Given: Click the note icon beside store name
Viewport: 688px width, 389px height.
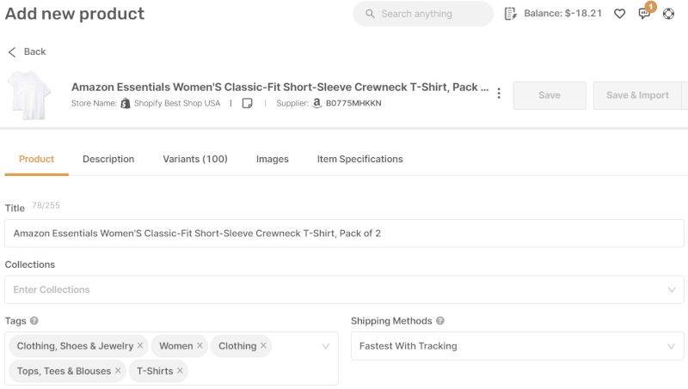Looking at the screenshot, I should pos(247,103).
